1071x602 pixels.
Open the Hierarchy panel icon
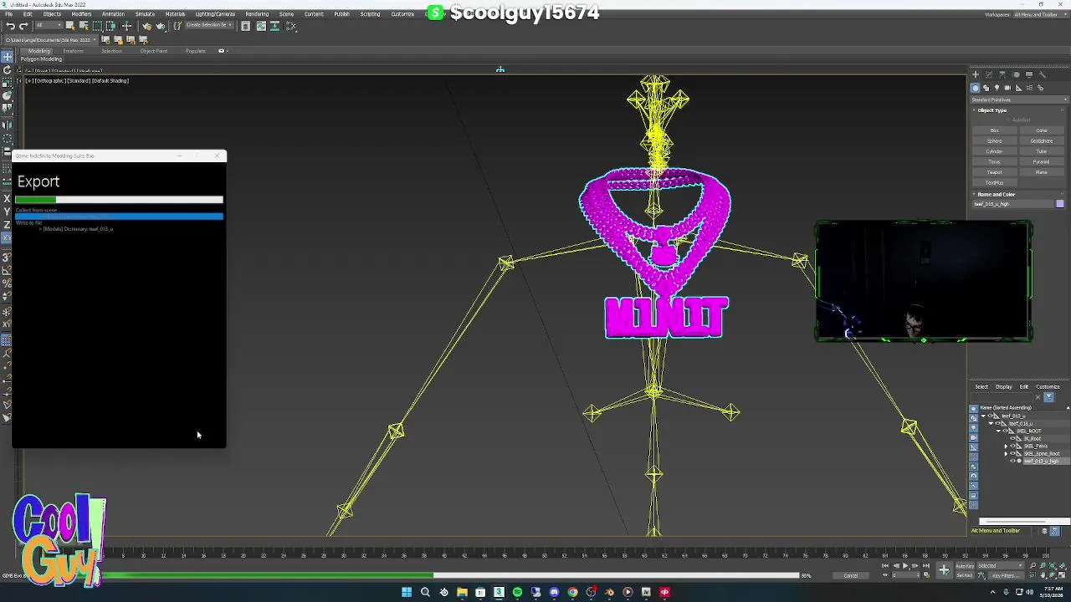point(1002,74)
